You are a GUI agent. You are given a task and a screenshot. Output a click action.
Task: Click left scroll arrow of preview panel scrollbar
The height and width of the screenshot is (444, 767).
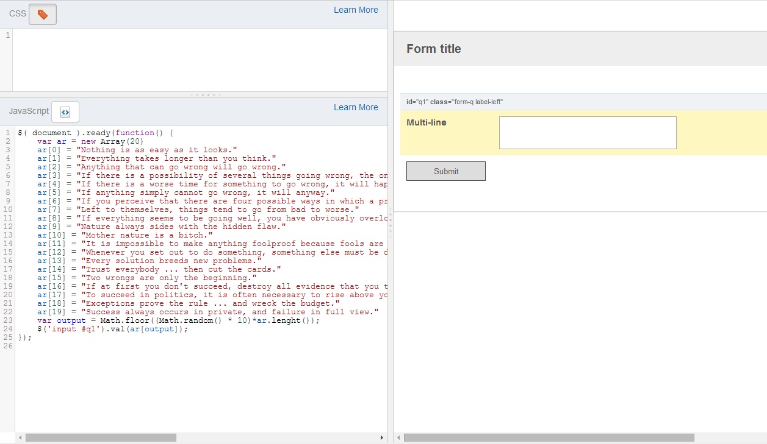(x=398, y=437)
